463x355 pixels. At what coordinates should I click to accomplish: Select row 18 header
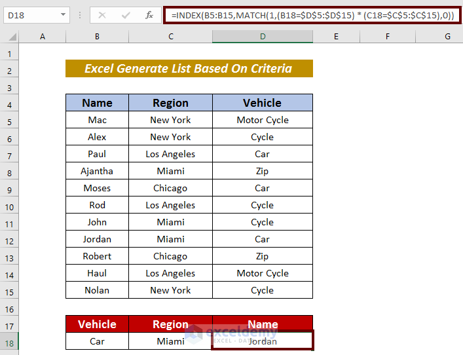click(10, 341)
